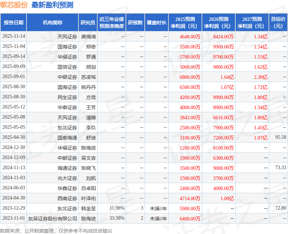
Task: Select the date 2023-12-29
Action: (x=13, y=208)
